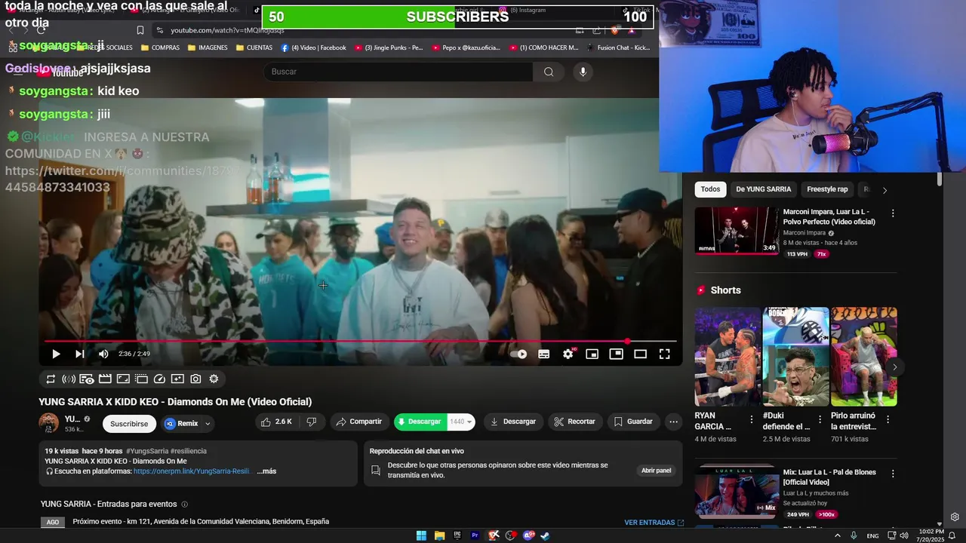This screenshot has height=543, width=966.
Task: Open the Pirlo arruinó short
Action: coord(864,357)
